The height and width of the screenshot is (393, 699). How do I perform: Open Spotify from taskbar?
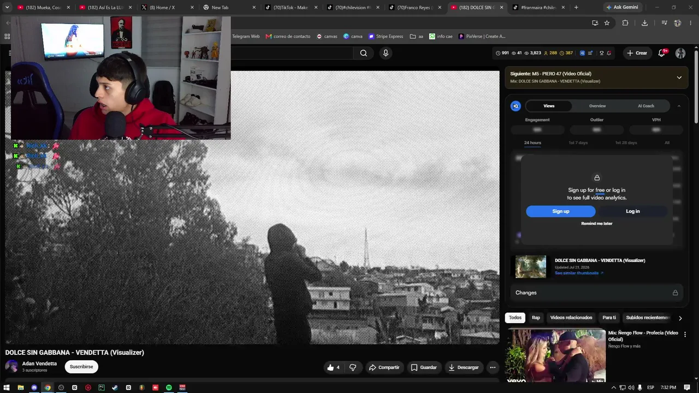pos(169,388)
